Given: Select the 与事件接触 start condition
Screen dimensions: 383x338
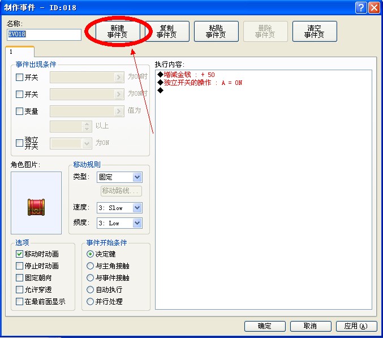Looking at the screenshot, I should pyautogui.click(x=90, y=277).
